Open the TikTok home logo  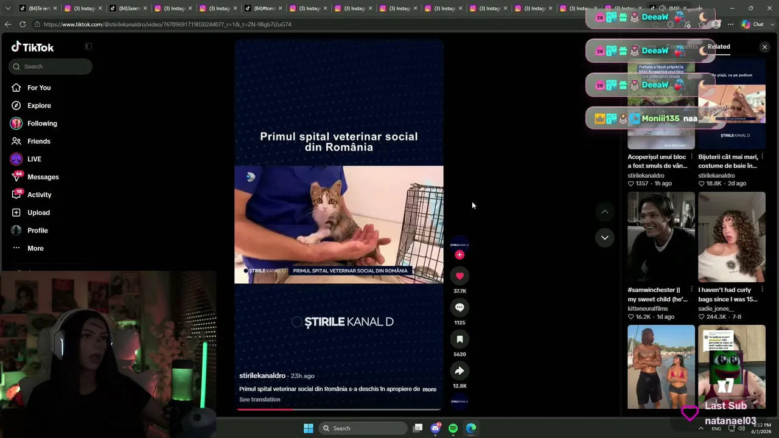[x=33, y=47]
